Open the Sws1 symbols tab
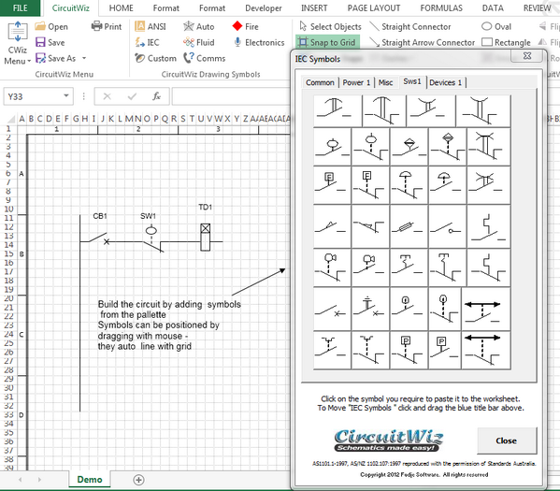Viewport: 560px width, 491px height. pyautogui.click(x=411, y=81)
